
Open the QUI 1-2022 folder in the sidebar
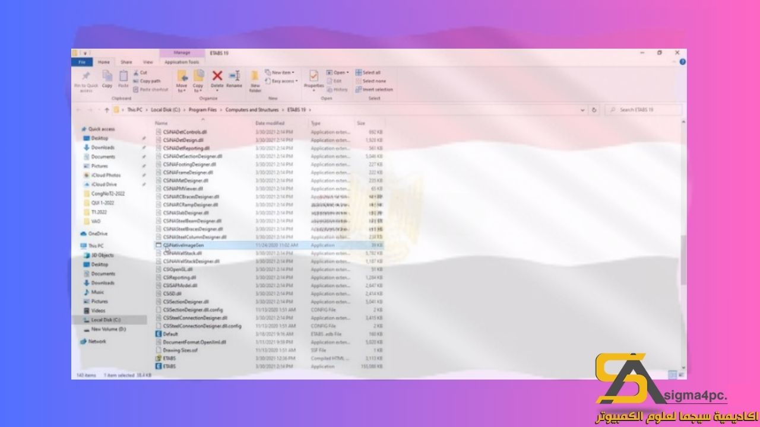(x=102, y=203)
